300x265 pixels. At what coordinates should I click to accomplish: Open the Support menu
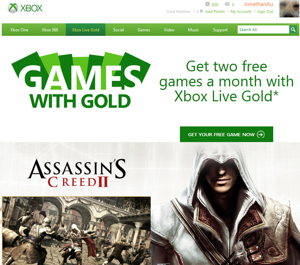220,30
